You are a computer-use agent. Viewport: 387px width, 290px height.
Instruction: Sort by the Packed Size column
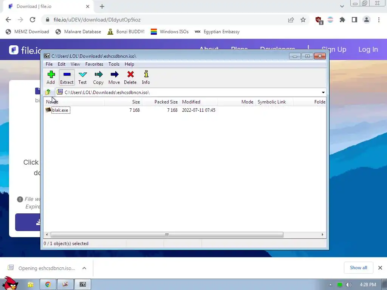[161, 102]
